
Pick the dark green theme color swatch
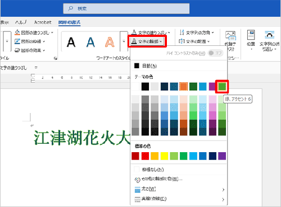[193, 87]
